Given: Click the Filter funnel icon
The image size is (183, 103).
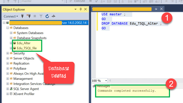Looking at the screenshot, I should coord(41,16).
